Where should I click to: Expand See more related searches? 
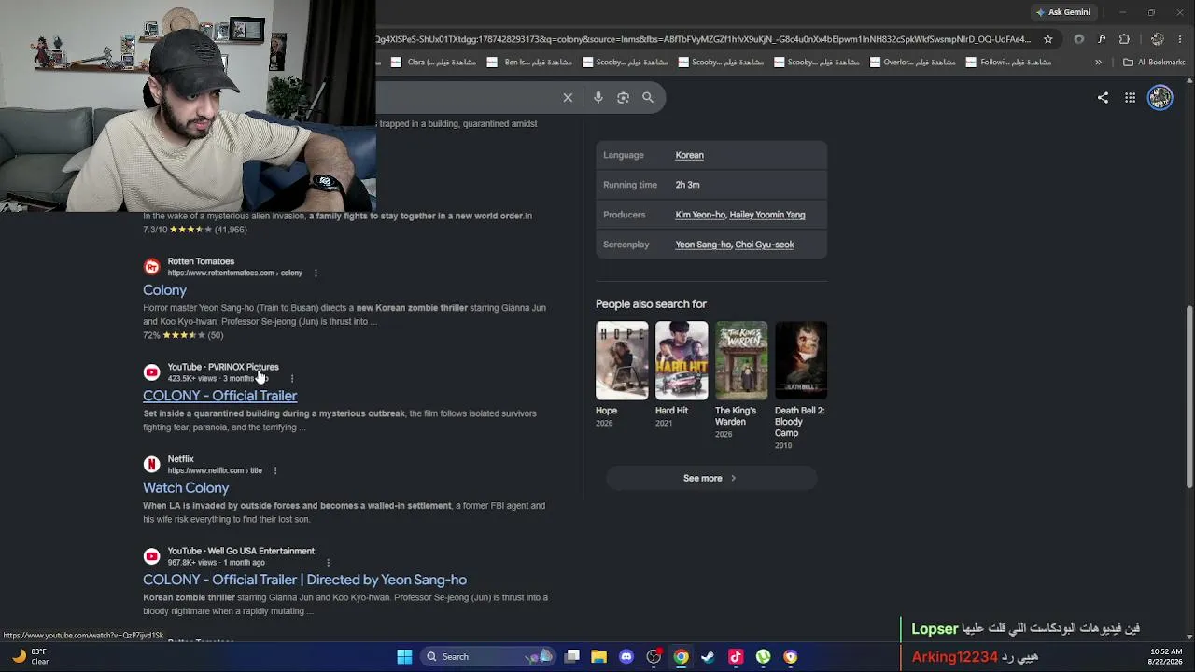tap(710, 478)
